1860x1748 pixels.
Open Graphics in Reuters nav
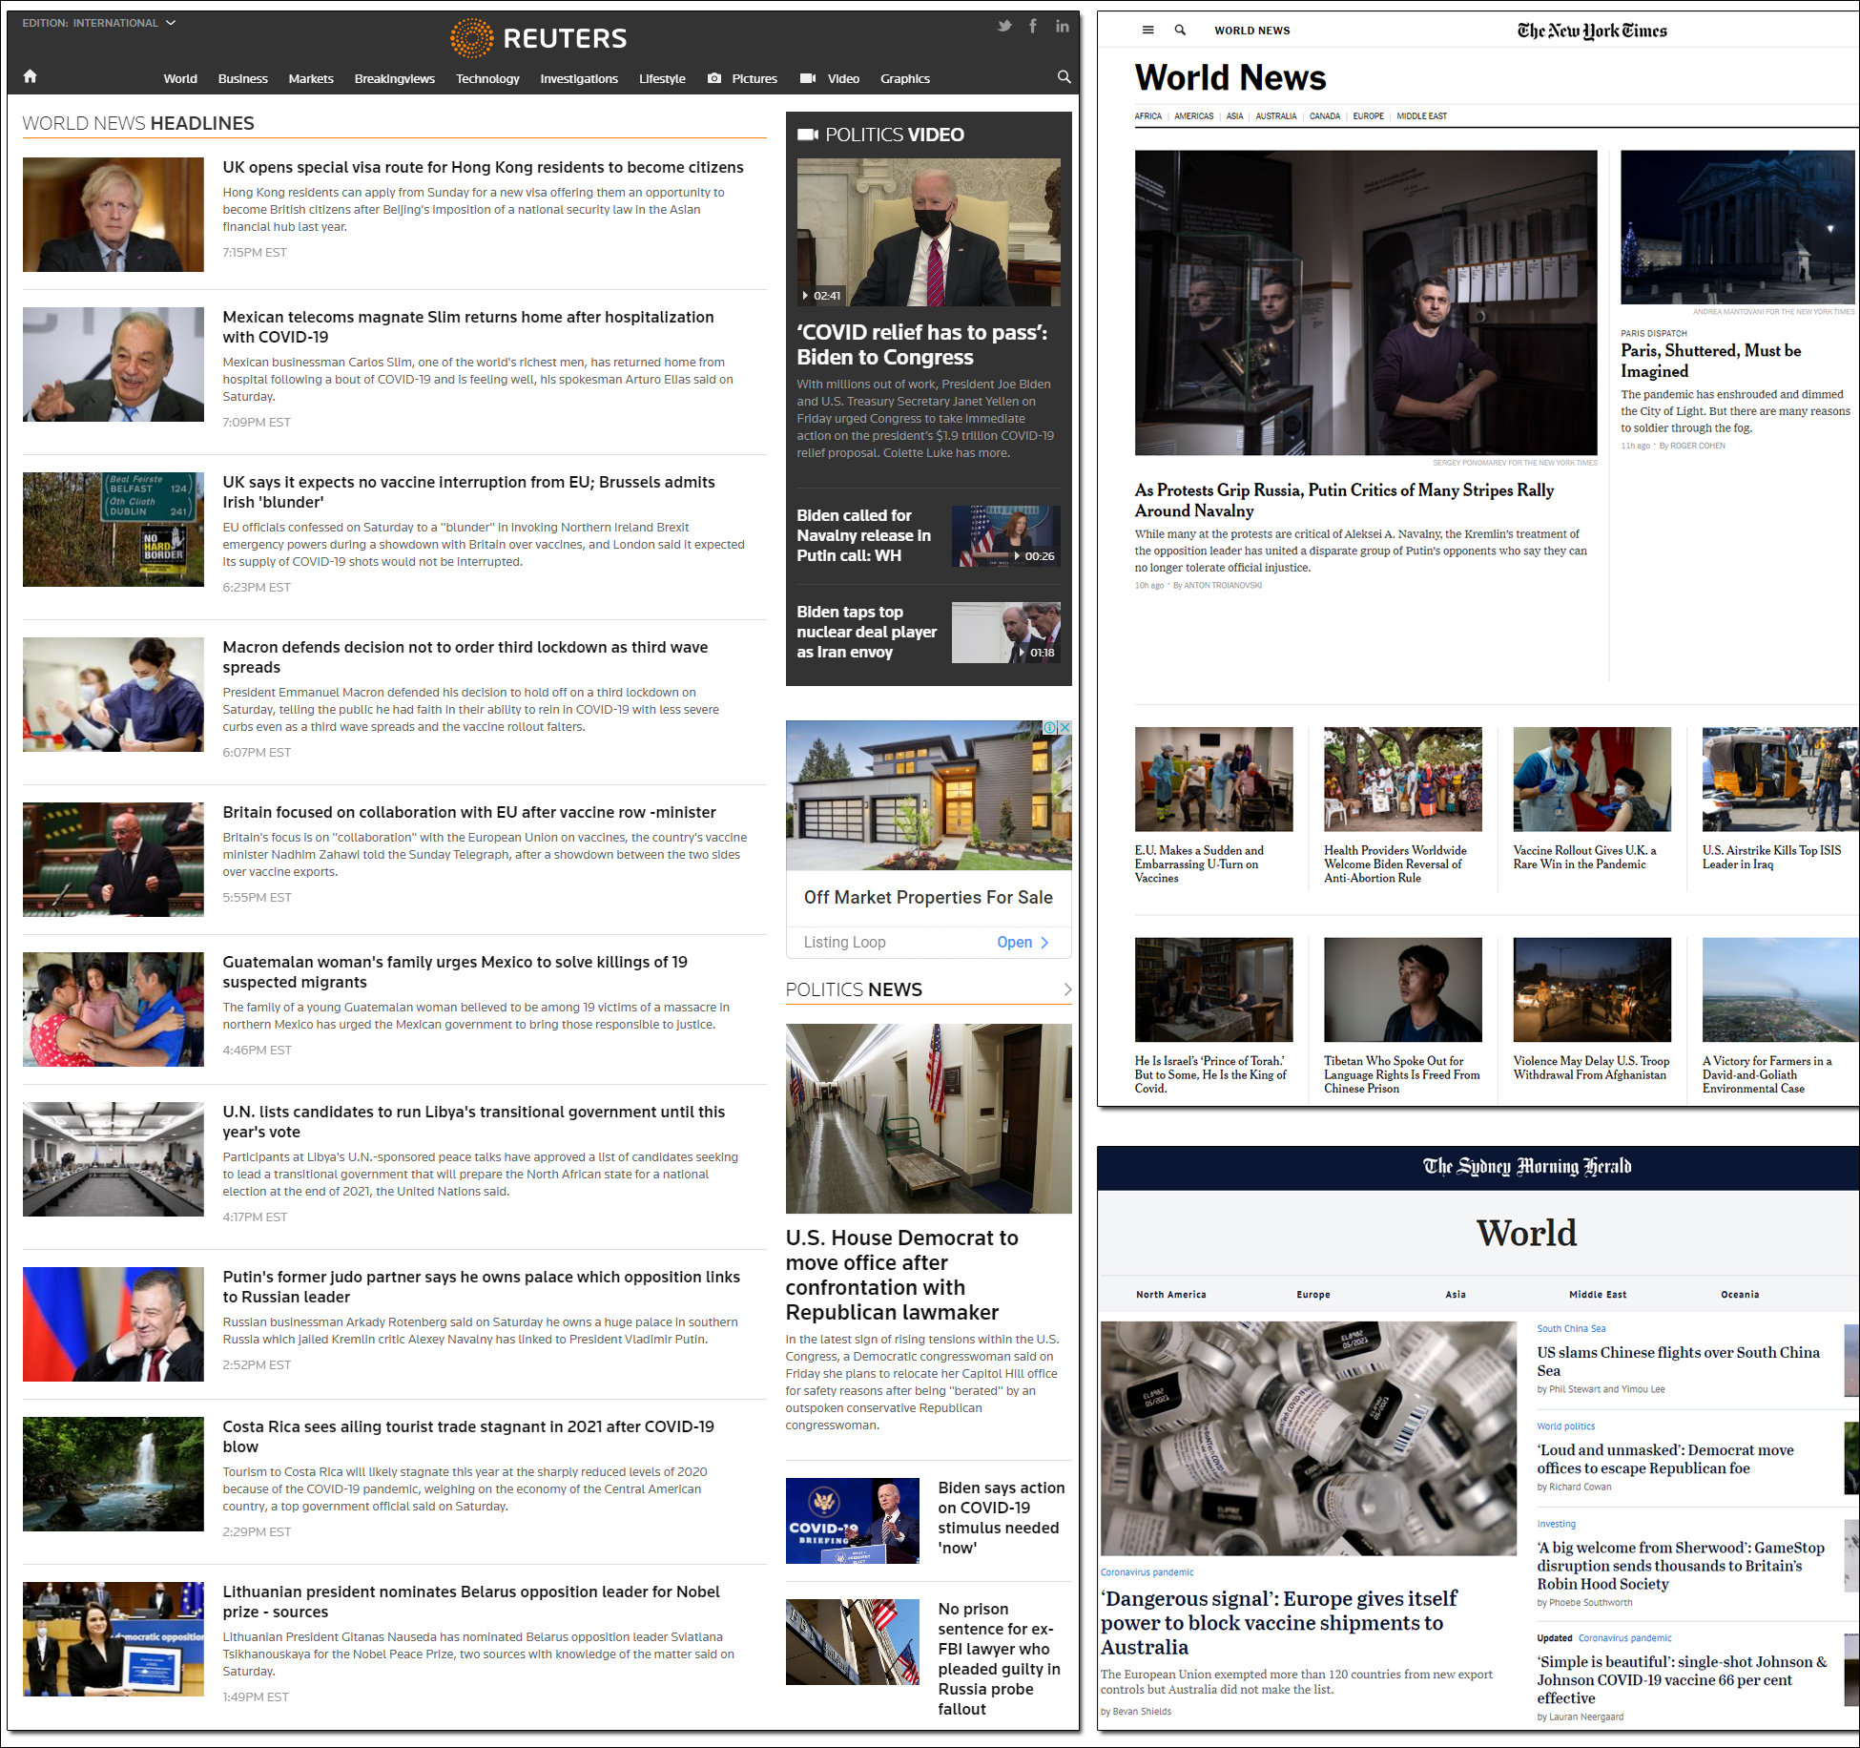pyautogui.click(x=904, y=78)
